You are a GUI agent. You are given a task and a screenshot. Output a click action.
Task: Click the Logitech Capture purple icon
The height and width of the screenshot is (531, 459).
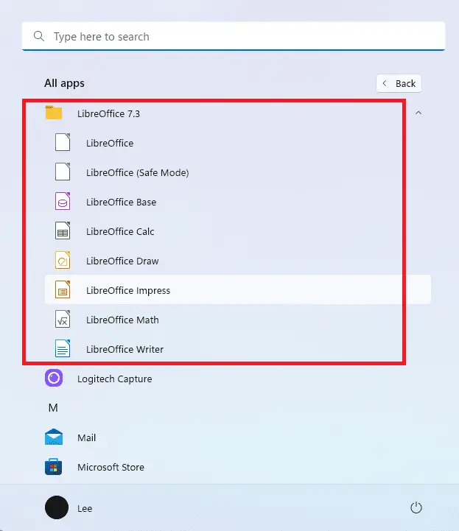click(54, 378)
